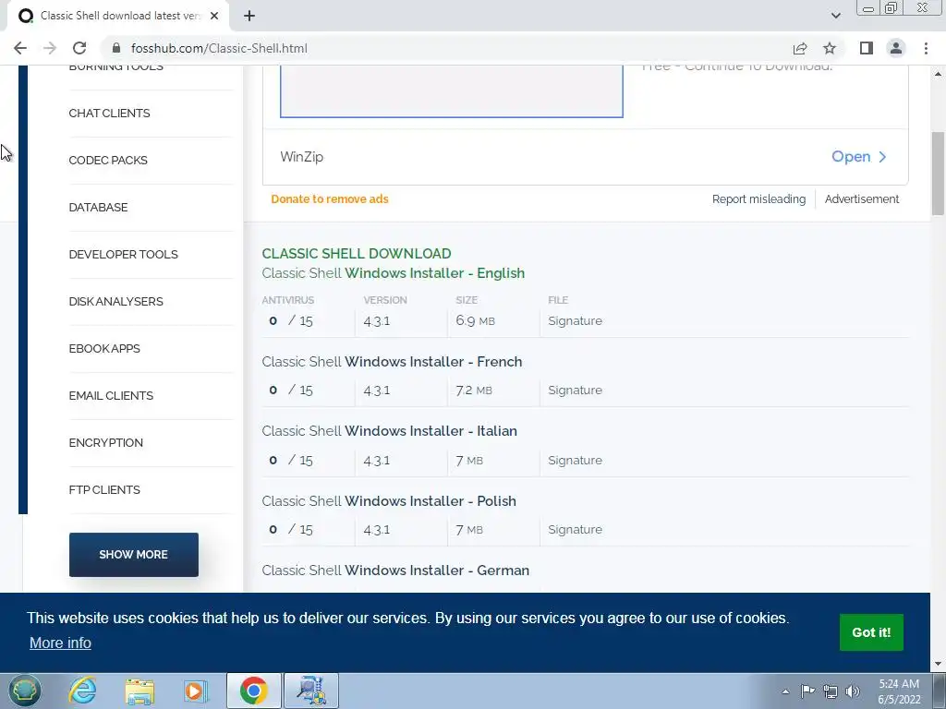
Task: Open Database category
Action: coord(98,208)
